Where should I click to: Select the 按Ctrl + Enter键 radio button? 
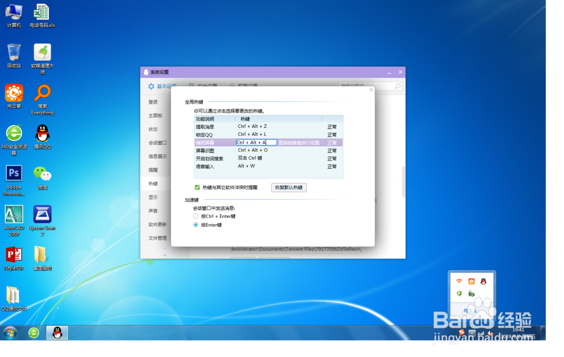tap(196, 216)
